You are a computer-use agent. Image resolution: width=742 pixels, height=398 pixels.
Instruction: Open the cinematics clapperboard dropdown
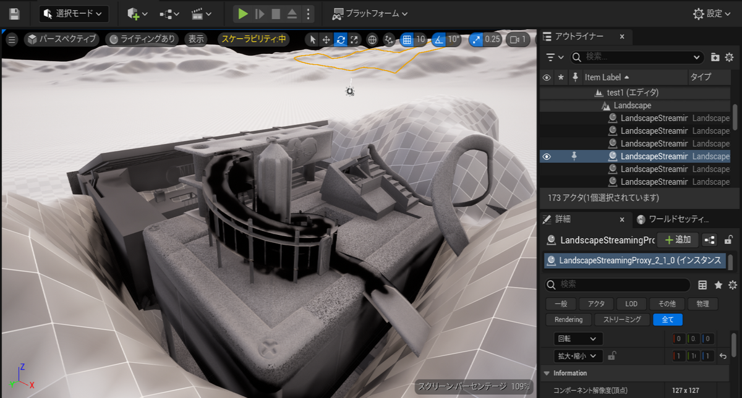(x=202, y=14)
